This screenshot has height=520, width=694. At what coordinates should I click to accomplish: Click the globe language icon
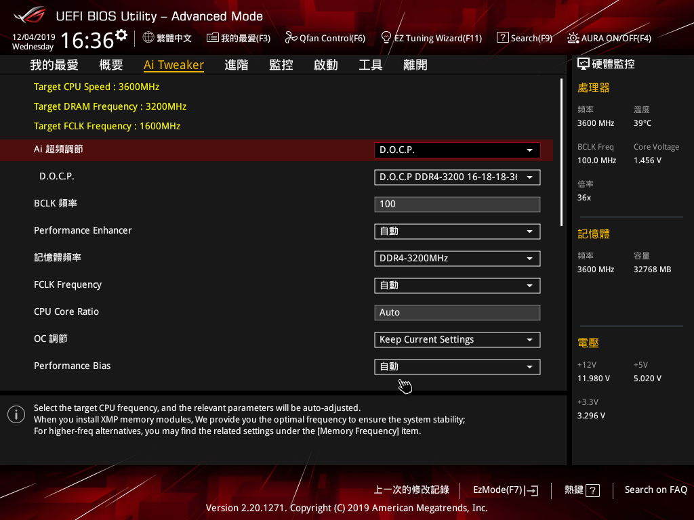148,38
